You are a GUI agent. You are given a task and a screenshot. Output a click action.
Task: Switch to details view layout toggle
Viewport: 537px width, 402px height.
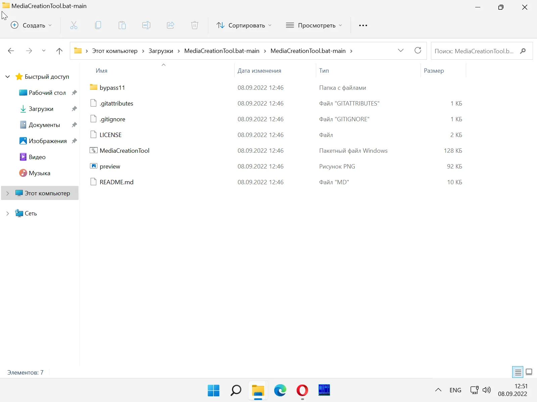(518, 372)
